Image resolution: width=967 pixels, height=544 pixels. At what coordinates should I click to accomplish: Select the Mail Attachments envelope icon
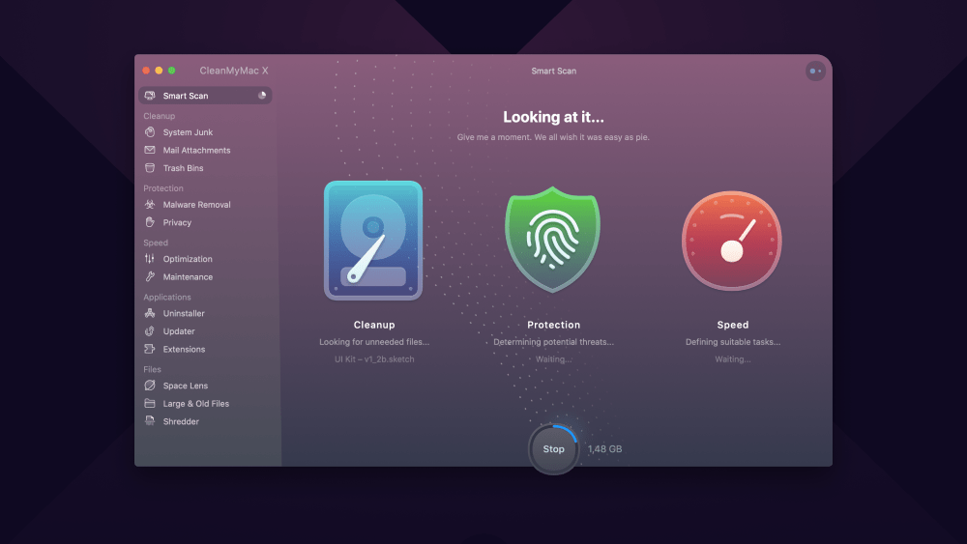point(150,151)
